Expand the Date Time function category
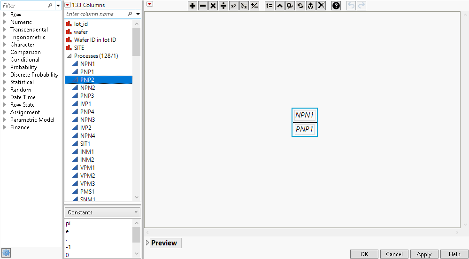This screenshot has height=259, width=469. [x=5, y=97]
